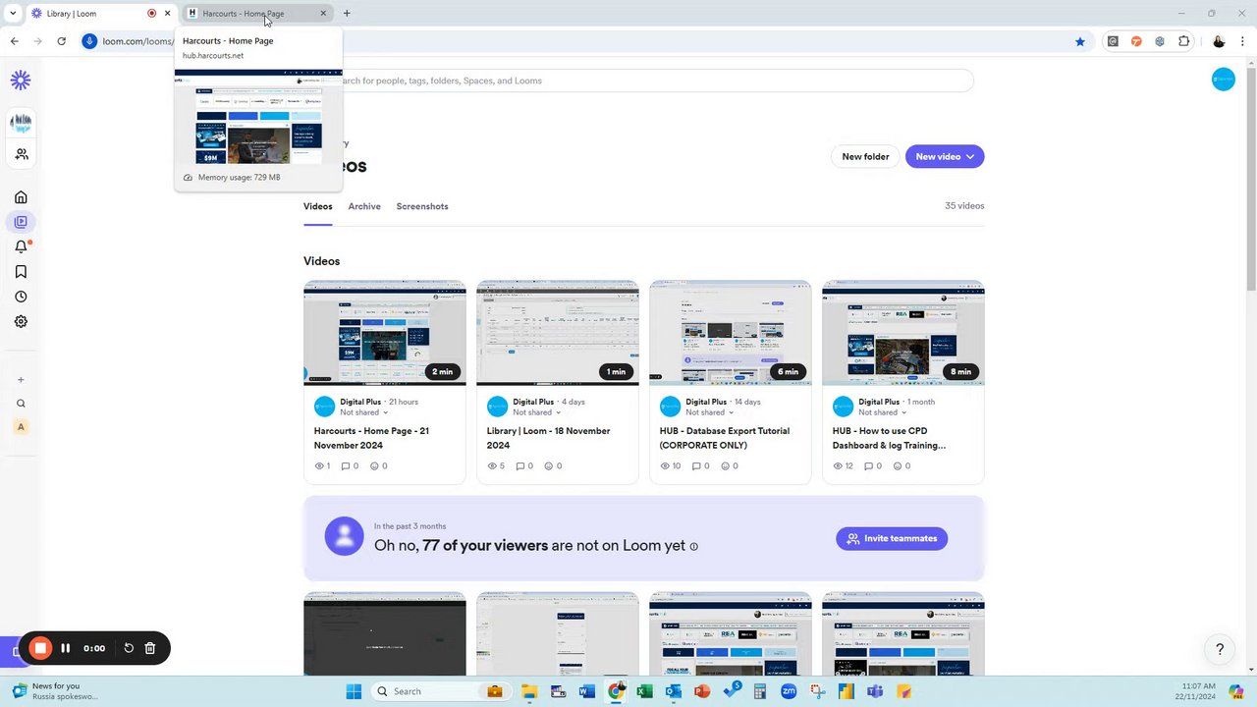The height and width of the screenshot is (707, 1257).
Task: Click the Loom logo in the sidebar
Action: click(21, 81)
